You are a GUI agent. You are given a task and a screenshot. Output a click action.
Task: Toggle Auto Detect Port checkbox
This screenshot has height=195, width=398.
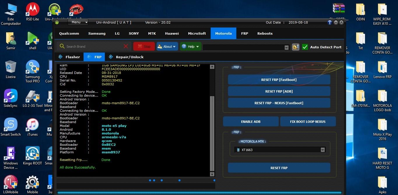(305, 47)
